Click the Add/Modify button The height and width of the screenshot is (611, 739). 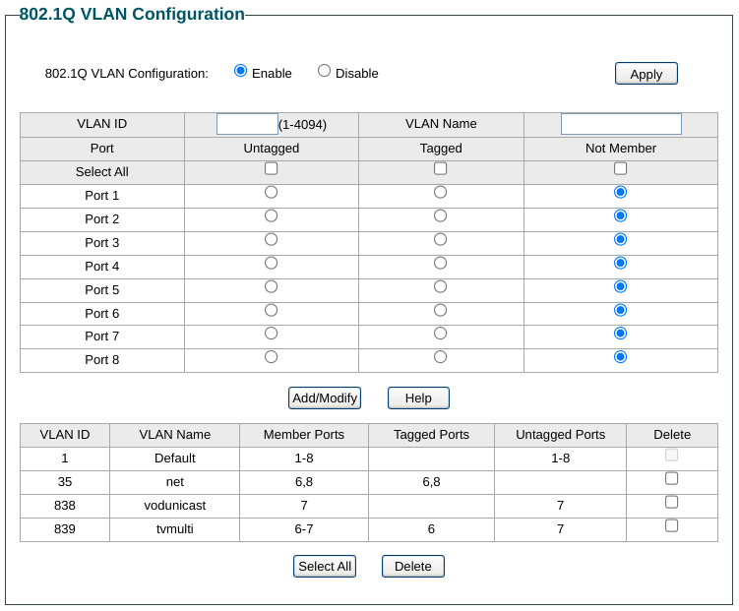pos(324,397)
